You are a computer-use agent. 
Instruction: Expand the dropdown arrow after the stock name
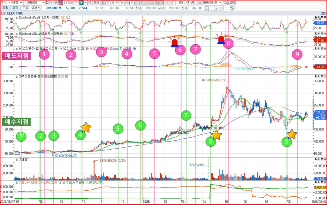pyautogui.click(x=86, y=3)
